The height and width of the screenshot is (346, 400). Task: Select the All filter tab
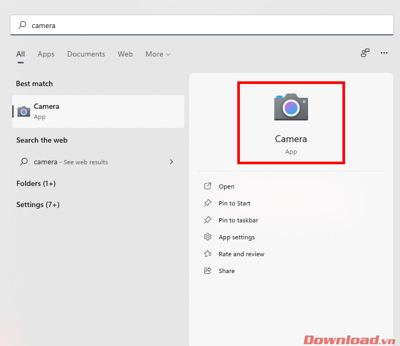21,54
